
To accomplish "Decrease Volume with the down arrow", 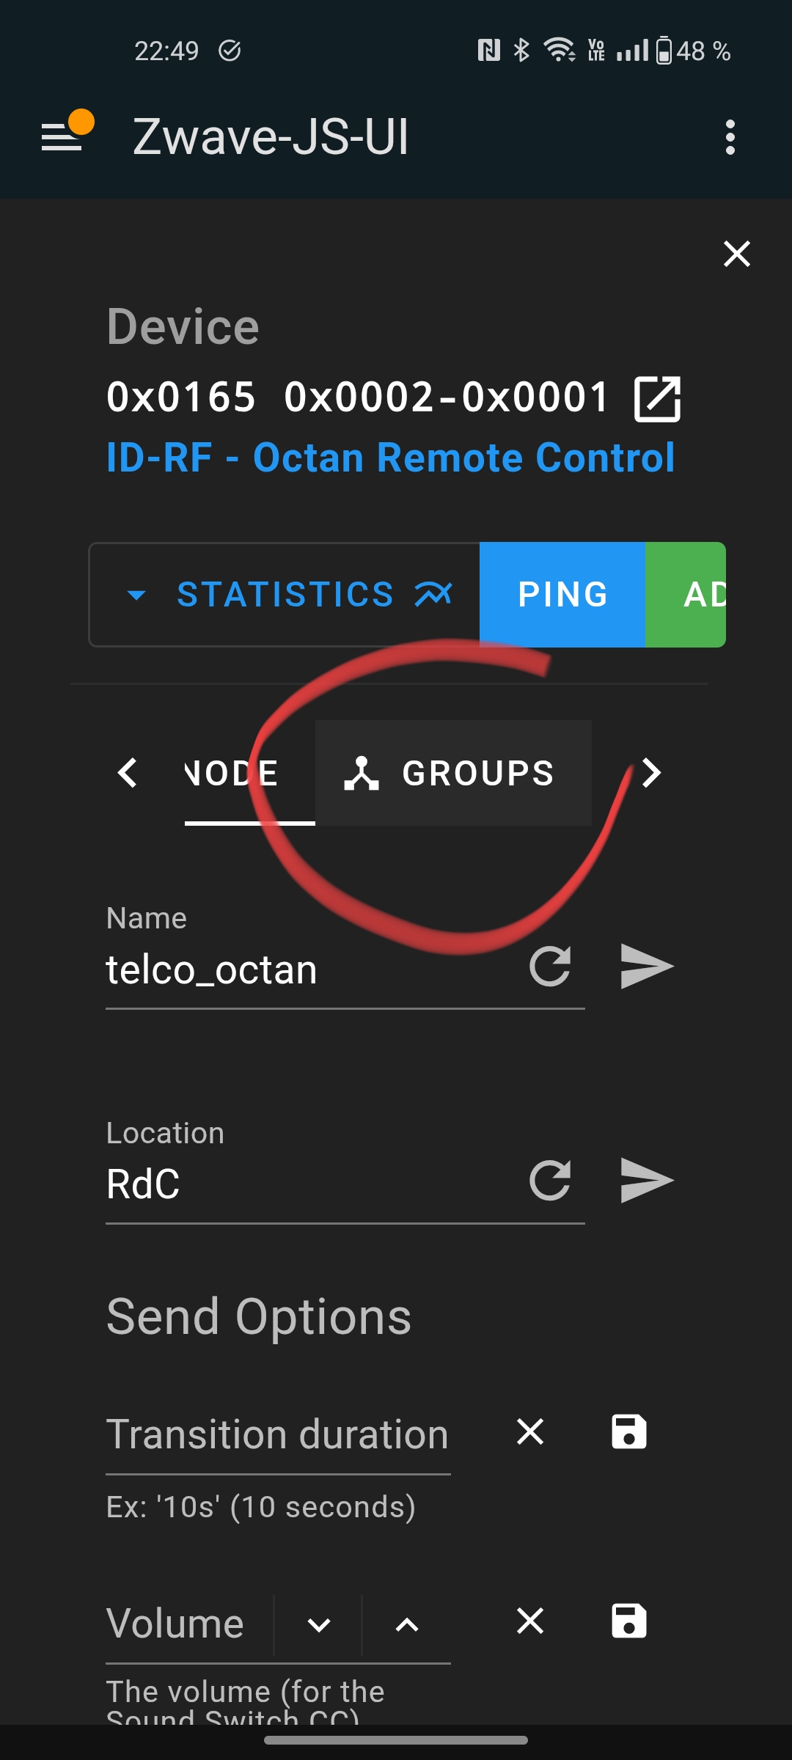I will pos(319,1625).
